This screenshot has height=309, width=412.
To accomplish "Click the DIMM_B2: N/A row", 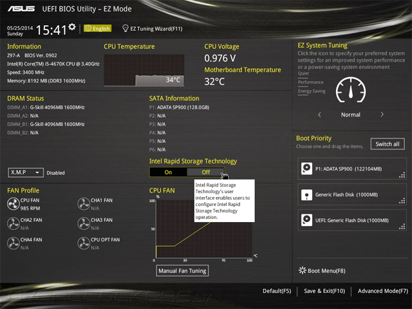I will tap(23, 133).
